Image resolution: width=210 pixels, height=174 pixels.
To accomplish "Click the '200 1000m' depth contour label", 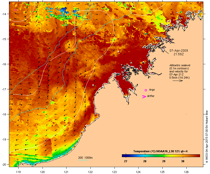I will point(85,158).
